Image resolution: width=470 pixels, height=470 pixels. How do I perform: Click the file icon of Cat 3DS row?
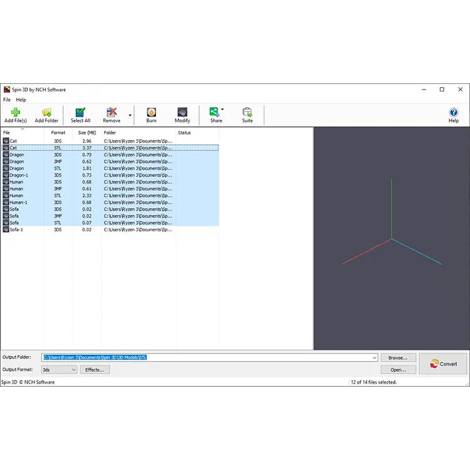click(6, 141)
